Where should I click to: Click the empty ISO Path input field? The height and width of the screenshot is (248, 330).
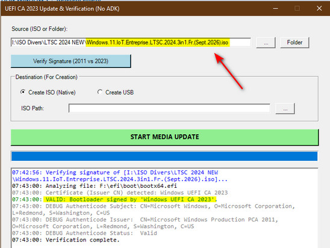(x=169, y=108)
